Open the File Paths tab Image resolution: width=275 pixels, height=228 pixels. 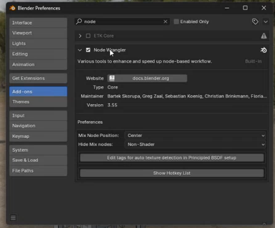click(x=38, y=171)
